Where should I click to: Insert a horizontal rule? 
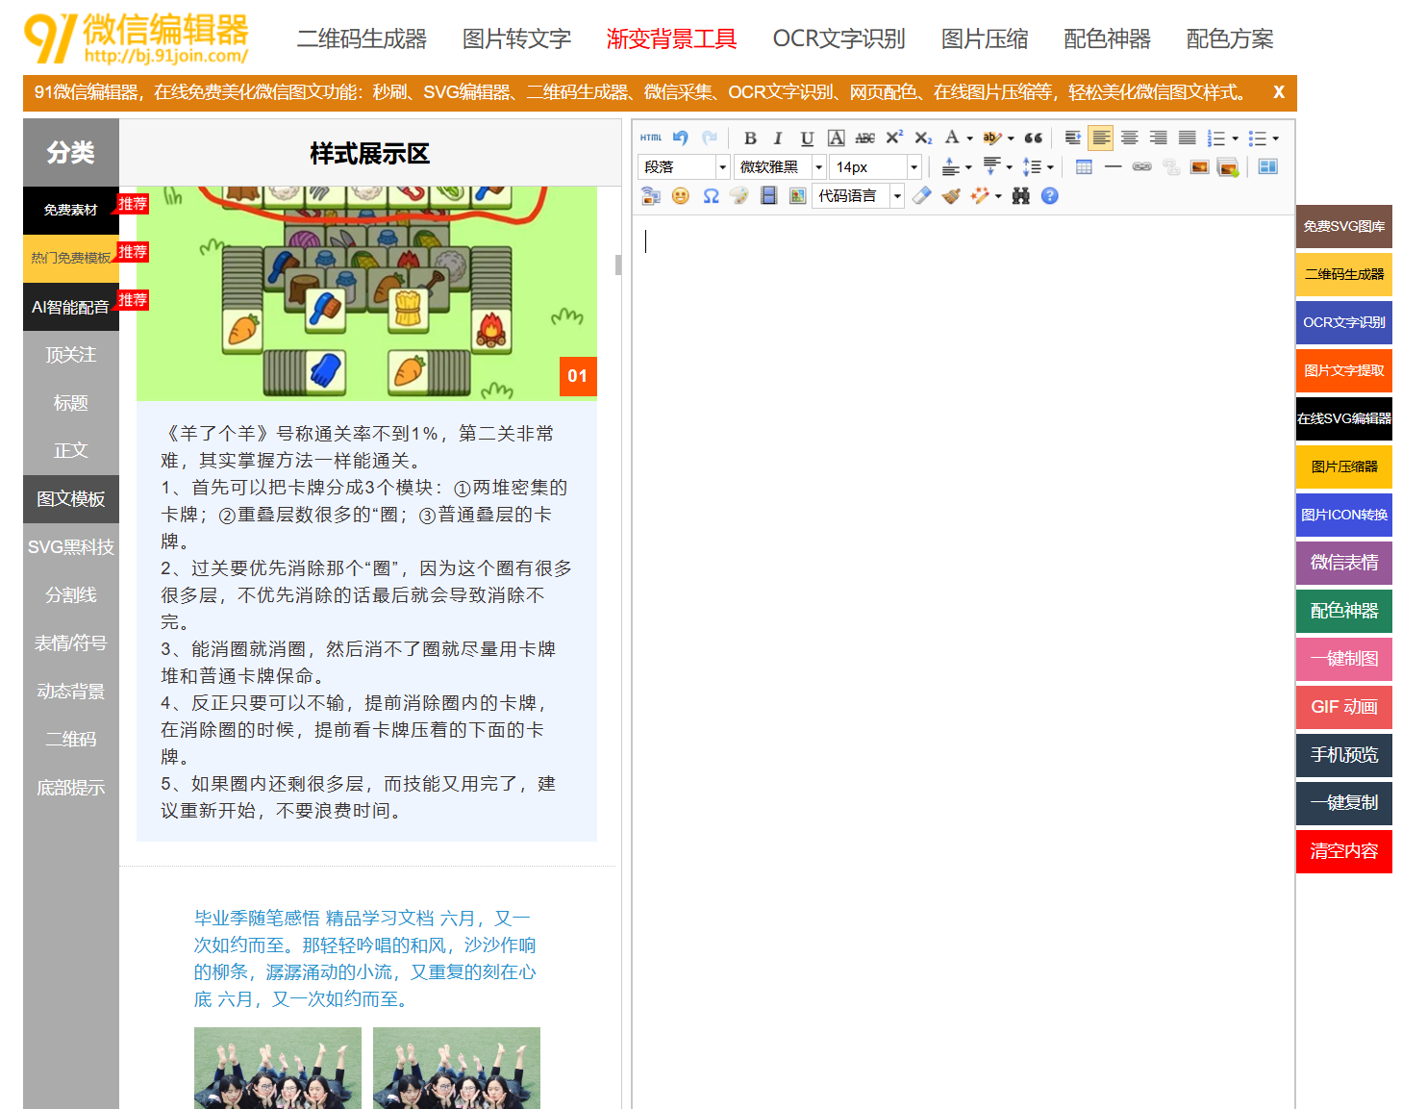click(1113, 166)
